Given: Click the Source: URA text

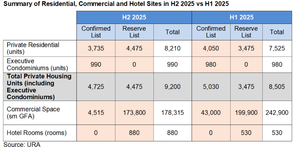Looking at the screenshot, I should click(22, 145).
